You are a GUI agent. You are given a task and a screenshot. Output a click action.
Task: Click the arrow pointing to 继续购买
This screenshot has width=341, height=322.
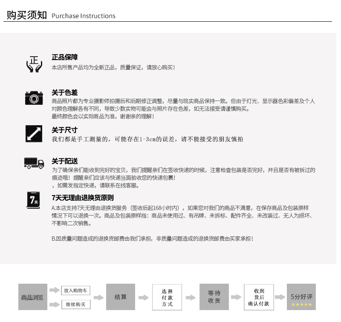click(55, 305)
